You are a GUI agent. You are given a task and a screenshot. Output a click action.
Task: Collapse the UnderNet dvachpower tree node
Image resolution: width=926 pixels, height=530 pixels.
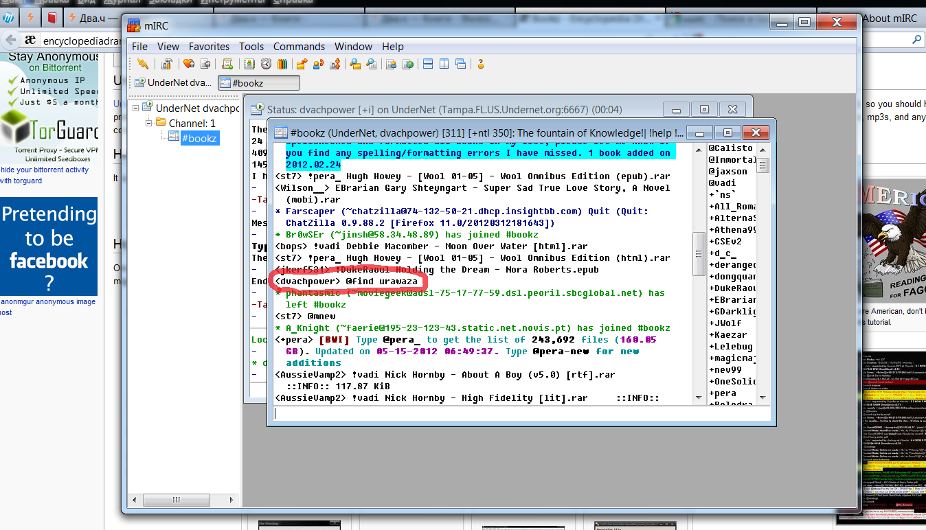point(136,108)
